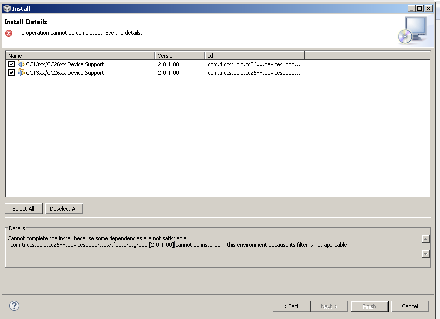The width and height of the screenshot is (440, 319).
Task: Click the help question mark icon
Action: pyautogui.click(x=14, y=306)
